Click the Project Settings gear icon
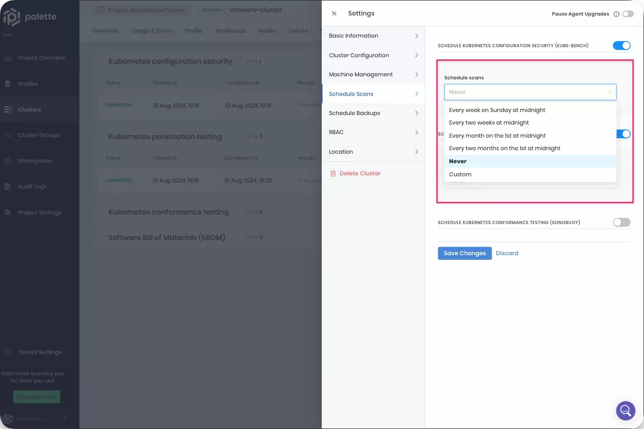Viewport: 644px width, 429px height. pyautogui.click(x=8, y=212)
